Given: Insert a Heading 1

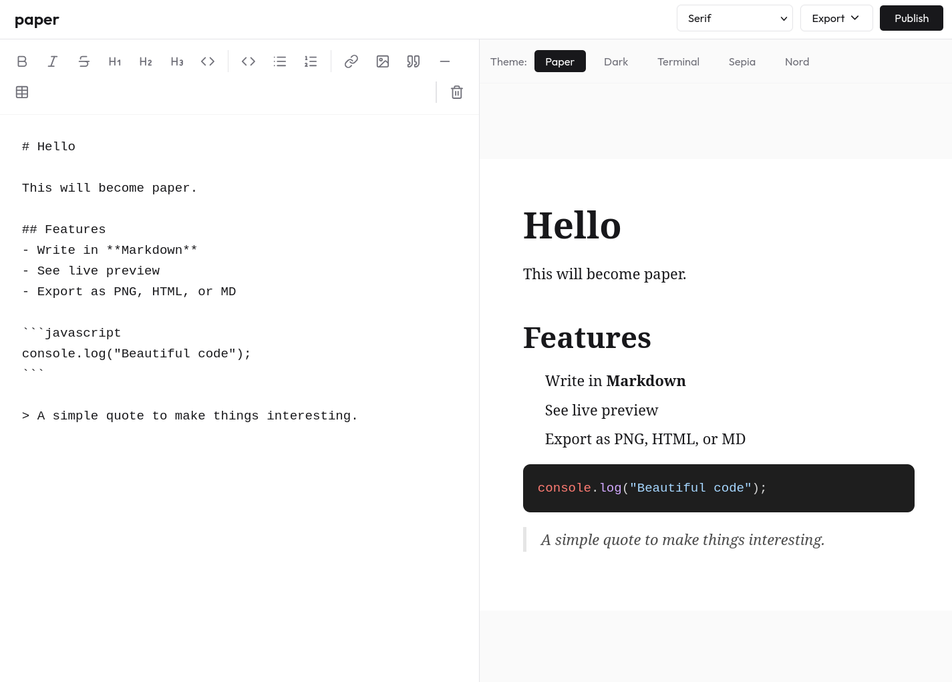Looking at the screenshot, I should click(x=115, y=61).
